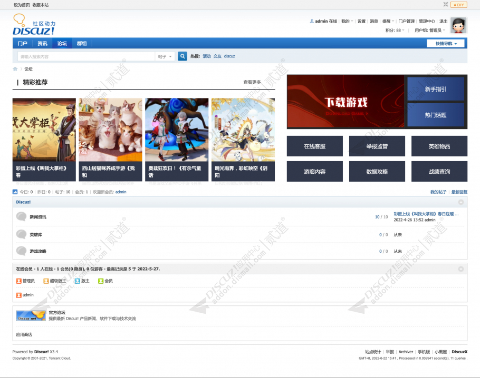Click the hot search term discuz
This screenshot has width=480, height=378.
229,56
